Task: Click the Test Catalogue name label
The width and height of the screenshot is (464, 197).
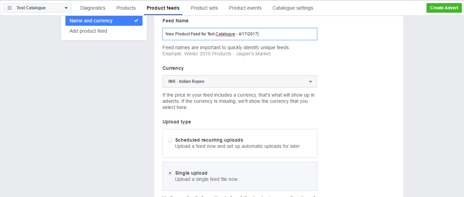Action: coord(31,8)
